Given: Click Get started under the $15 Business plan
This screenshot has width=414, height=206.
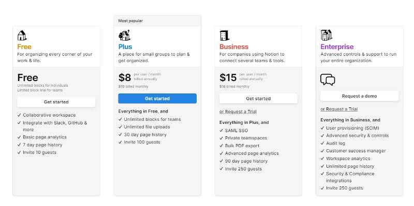Looking at the screenshot, I should click(258, 99).
